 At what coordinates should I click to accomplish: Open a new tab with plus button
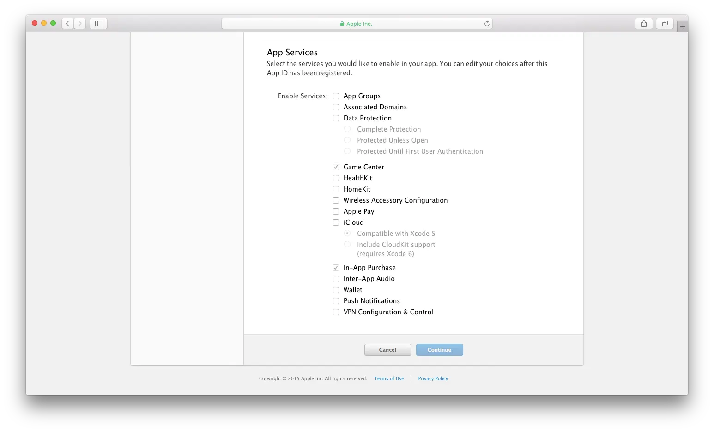click(x=683, y=27)
